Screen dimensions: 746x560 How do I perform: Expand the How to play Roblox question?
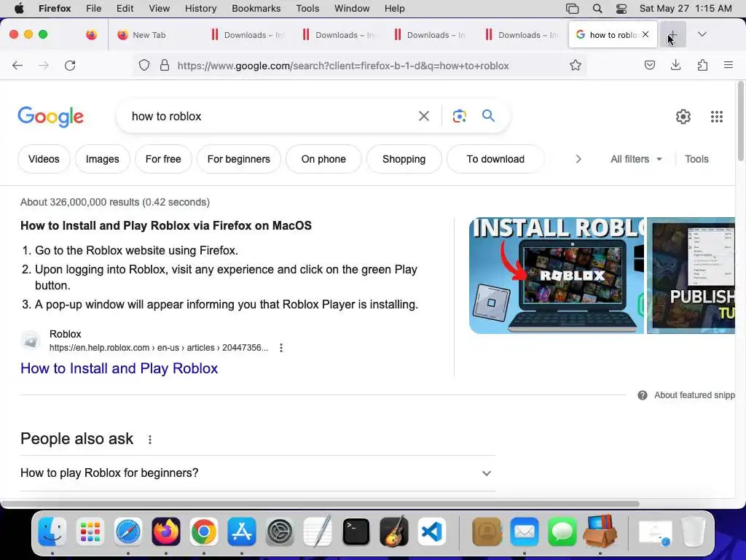[257, 472]
